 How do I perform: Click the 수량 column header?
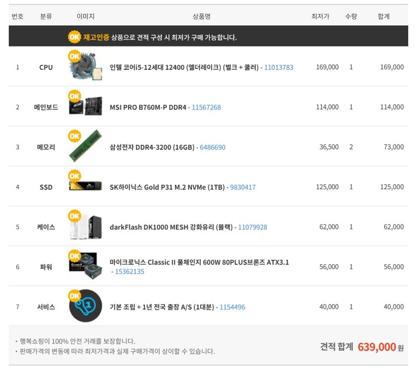coord(351,17)
